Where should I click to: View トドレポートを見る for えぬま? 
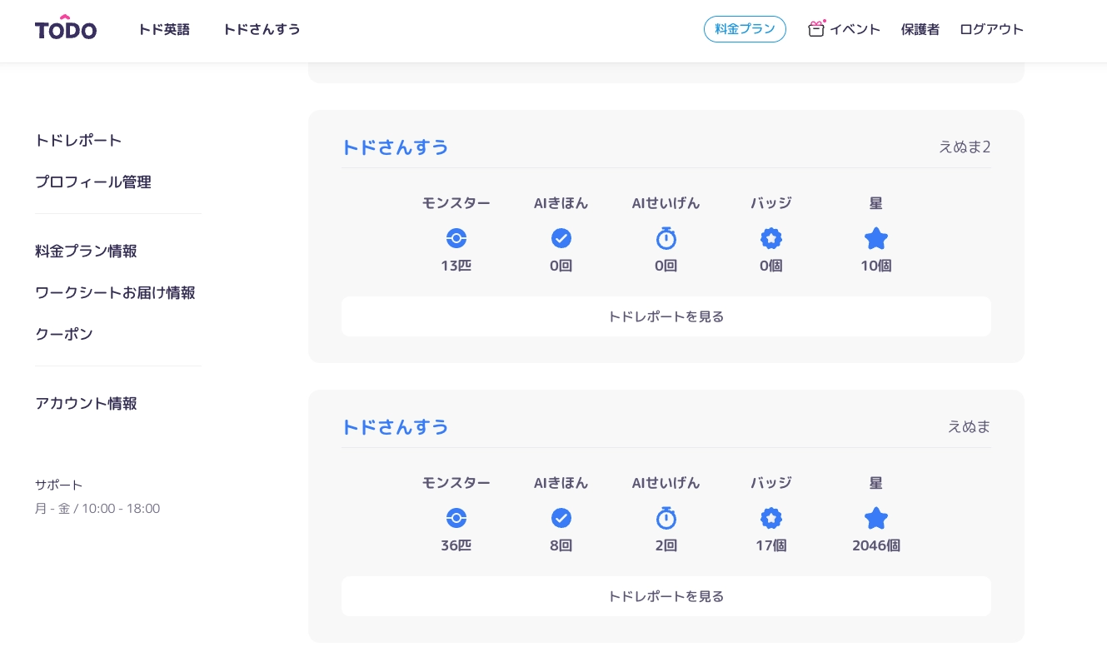click(666, 596)
